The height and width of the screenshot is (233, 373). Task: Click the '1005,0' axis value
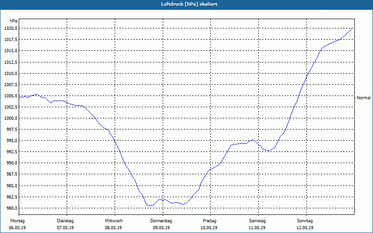(11, 96)
